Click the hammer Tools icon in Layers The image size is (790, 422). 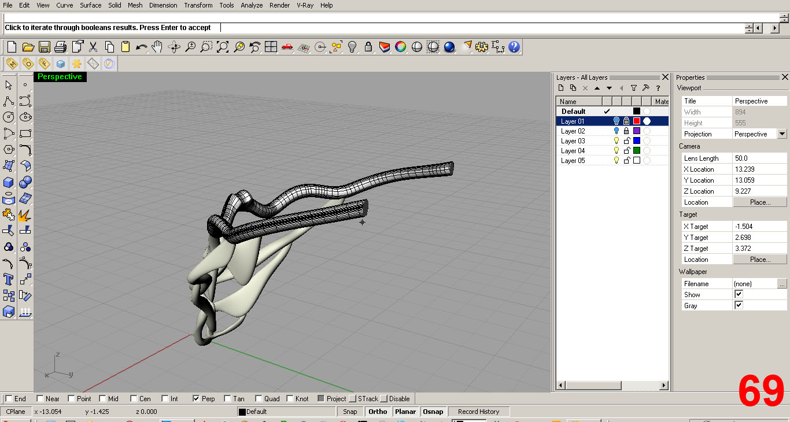pos(646,88)
